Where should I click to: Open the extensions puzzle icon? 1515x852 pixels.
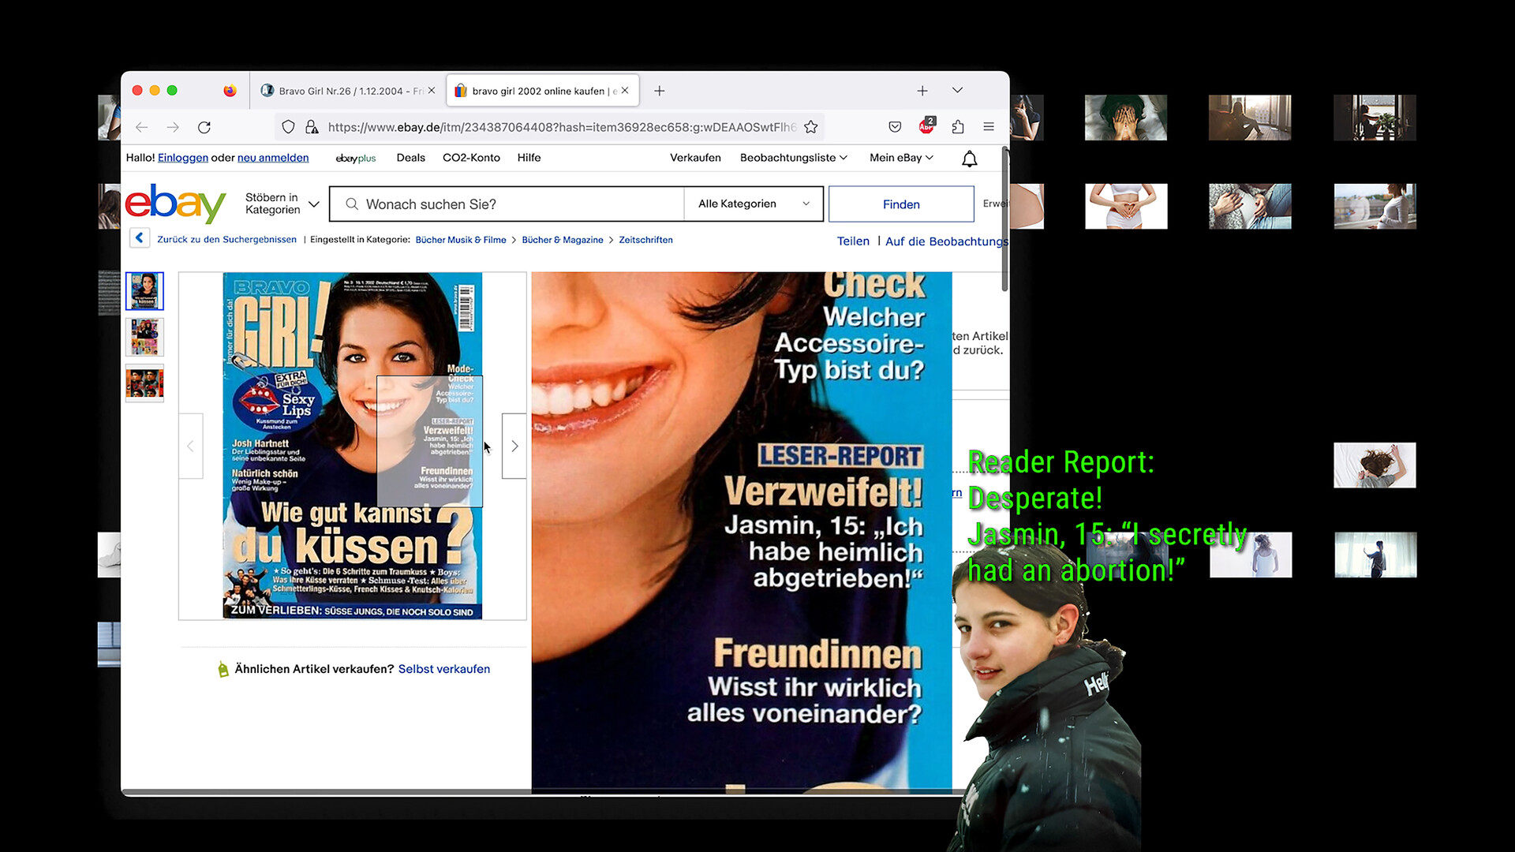[958, 127]
